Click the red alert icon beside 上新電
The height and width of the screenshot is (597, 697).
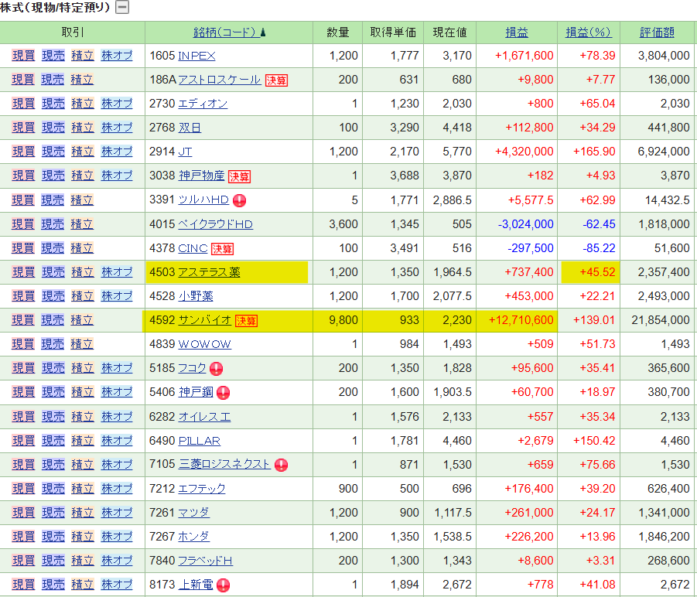coord(224,585)
